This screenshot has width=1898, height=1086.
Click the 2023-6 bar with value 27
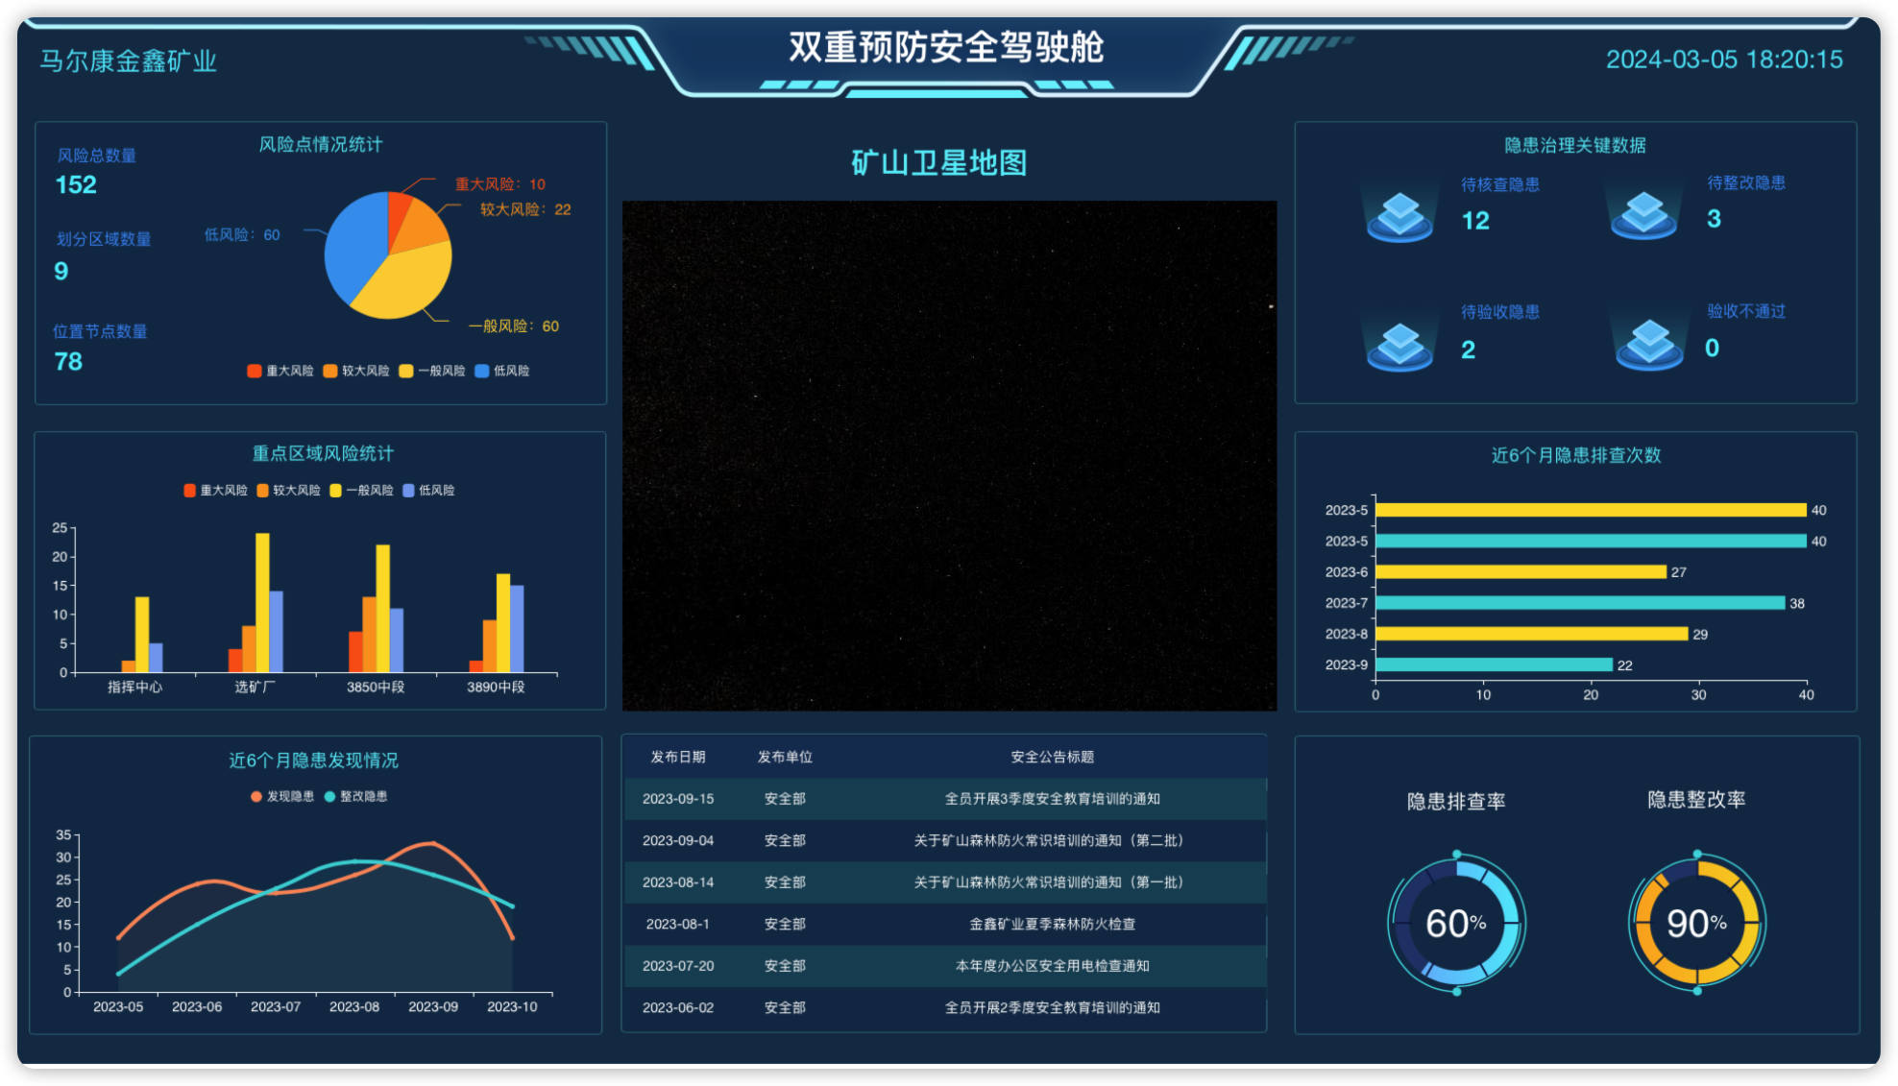tap(1521, 572)
